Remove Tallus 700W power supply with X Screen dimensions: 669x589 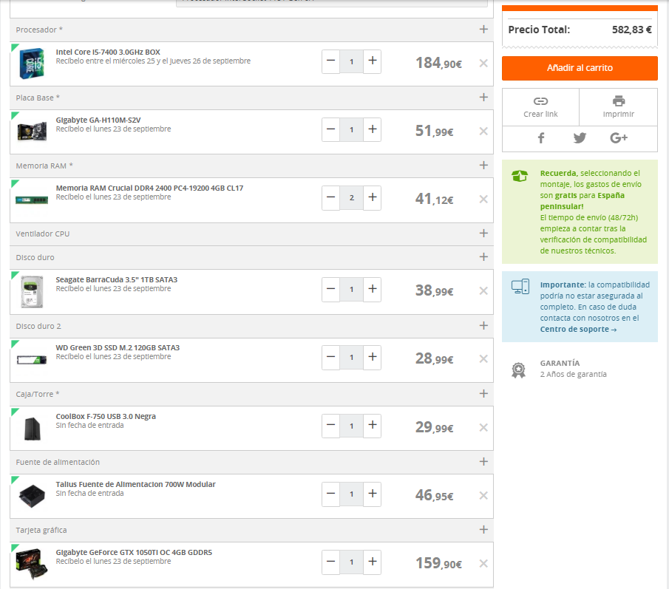point(483,495)
